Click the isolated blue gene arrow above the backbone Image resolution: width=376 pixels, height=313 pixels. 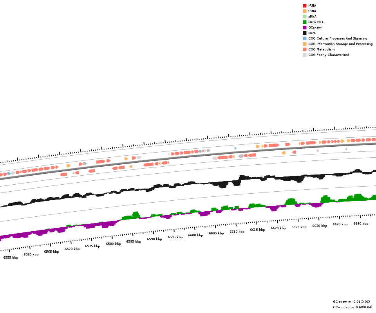pyautogui.click(x=235, y=148)
